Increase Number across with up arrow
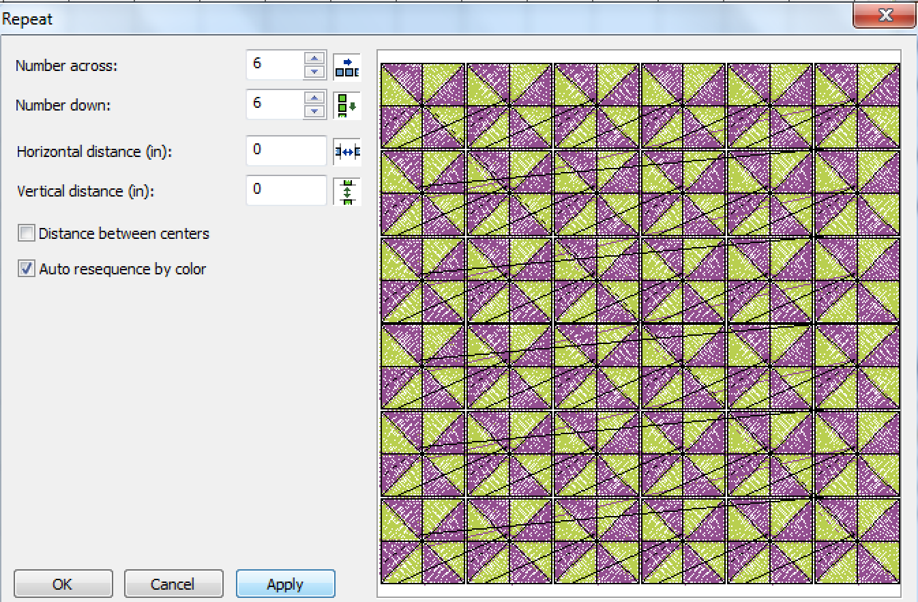 [x=314, y=59]
